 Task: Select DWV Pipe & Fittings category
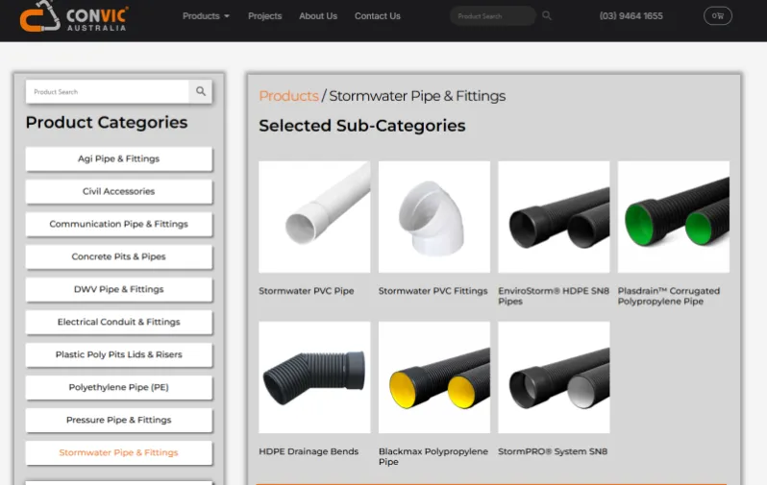tap(119, 289)
